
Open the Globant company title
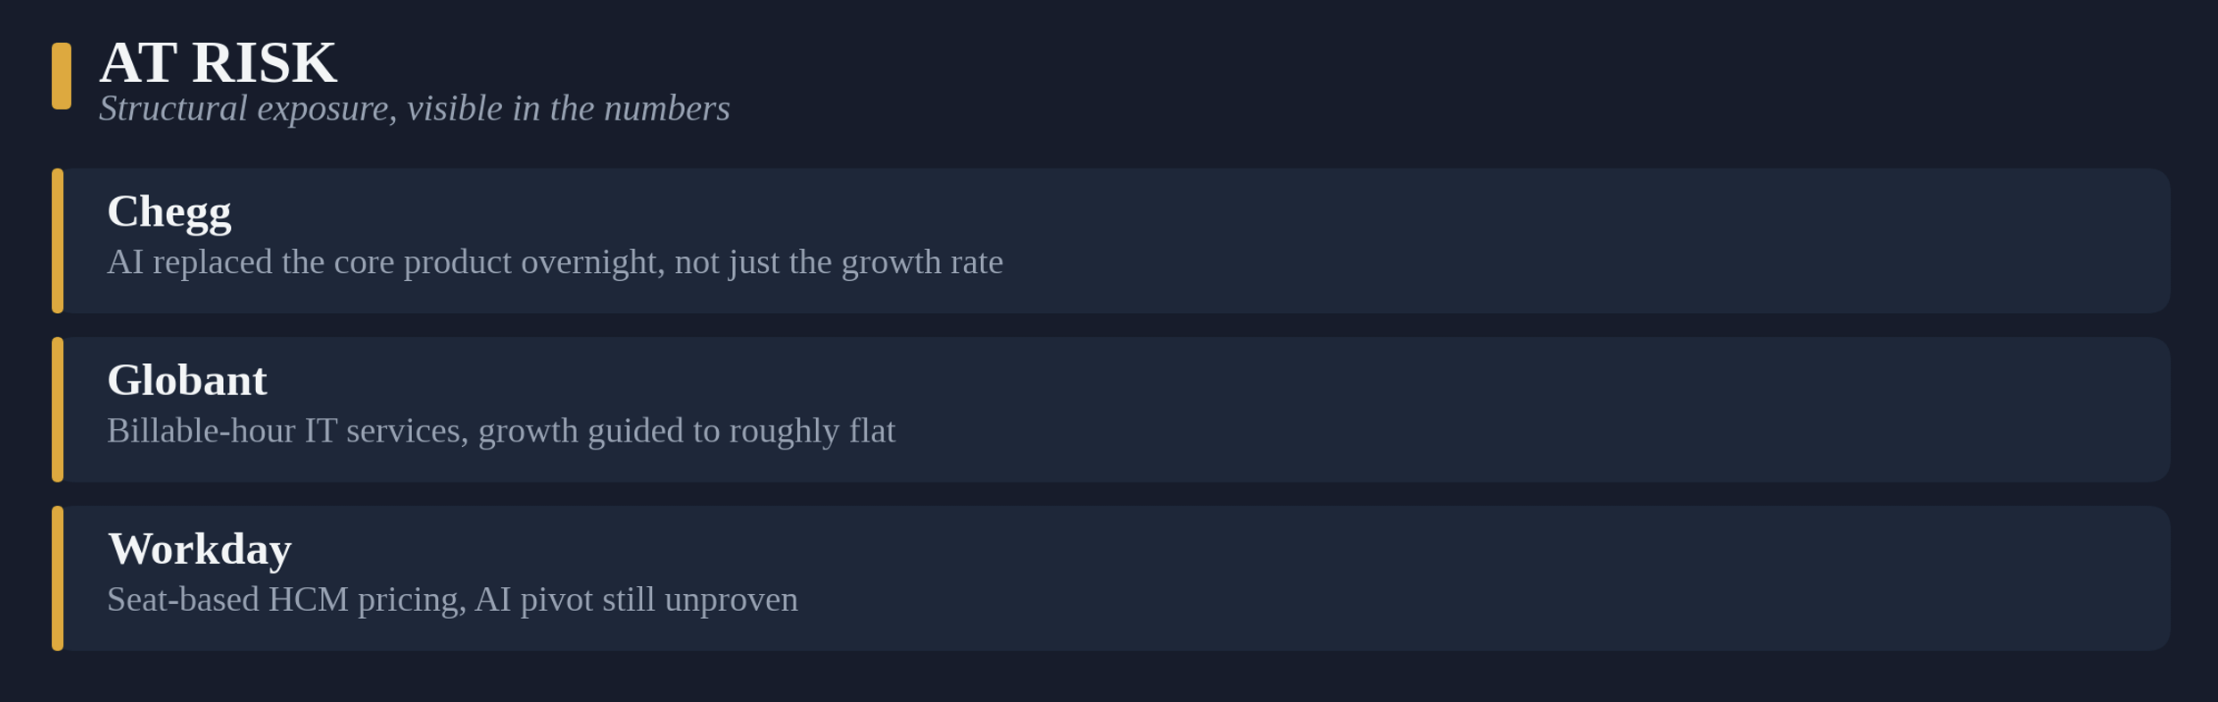(x=186, y=380)
